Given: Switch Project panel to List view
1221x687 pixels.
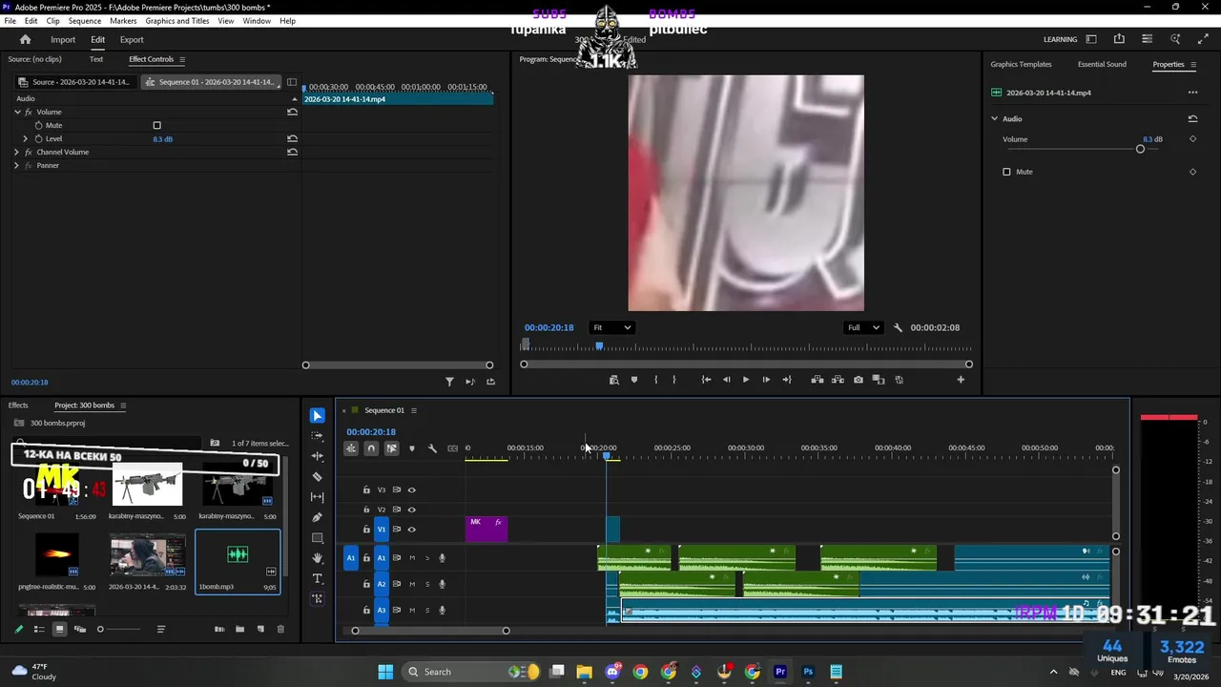Looking at the screenshot, I should pyautogui.click(x=39, y=629).
